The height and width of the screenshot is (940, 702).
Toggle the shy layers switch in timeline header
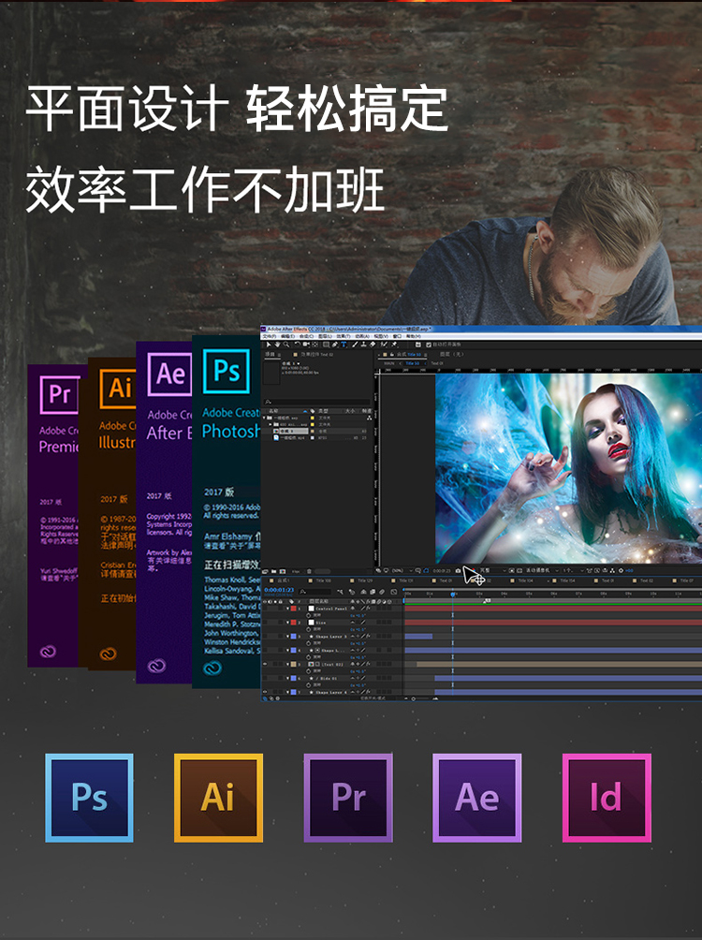[363, 592]
